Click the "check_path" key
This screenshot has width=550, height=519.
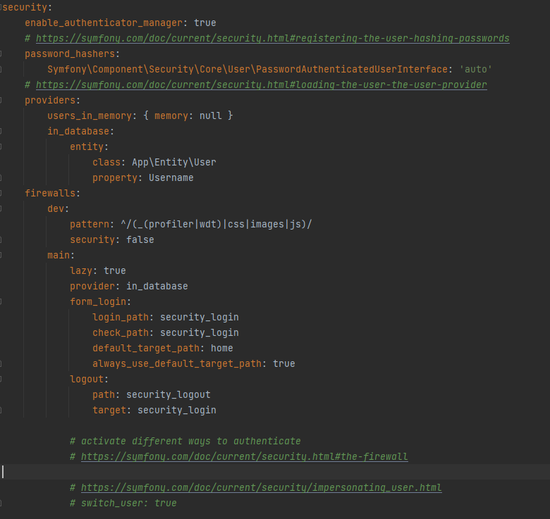click(x=121, y=332)
